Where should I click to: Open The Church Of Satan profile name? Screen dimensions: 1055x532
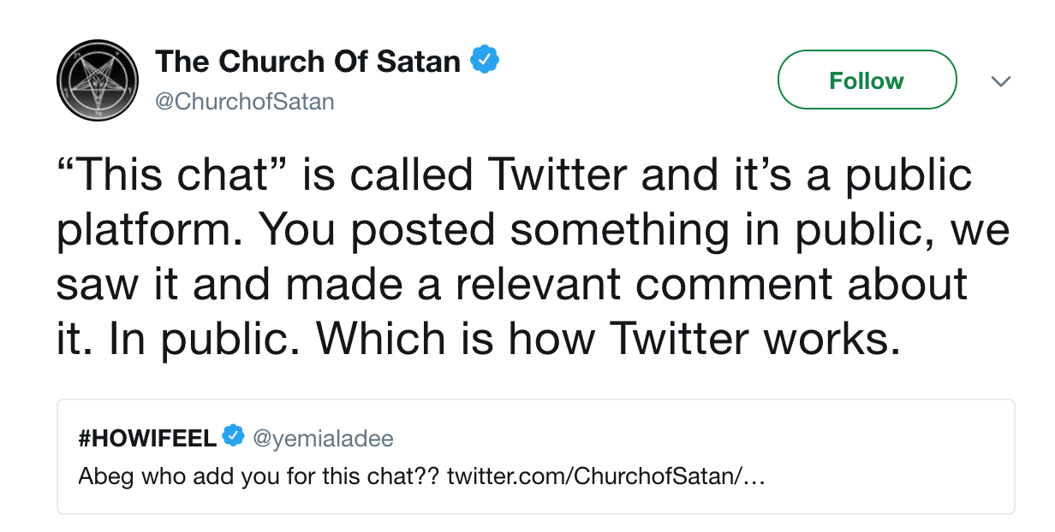point(308,62)
